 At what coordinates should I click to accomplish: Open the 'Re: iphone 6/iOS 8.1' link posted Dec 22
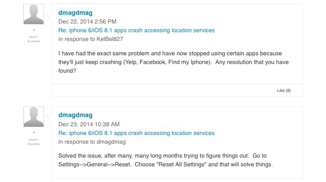coord(136,30)
